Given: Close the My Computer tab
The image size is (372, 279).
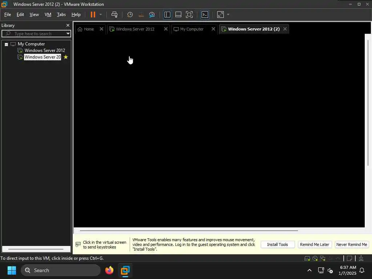Looking at the screenshot, I should 213,29.
